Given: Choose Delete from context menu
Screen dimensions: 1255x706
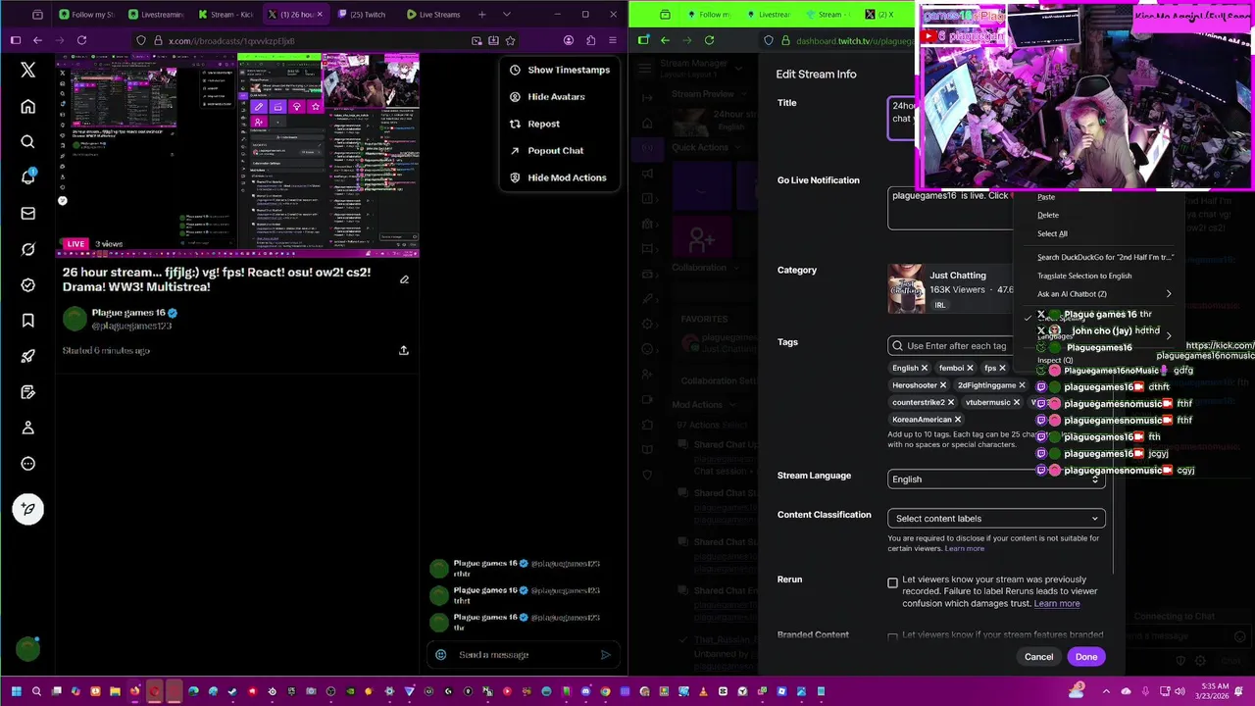Looking at the screenshot, I should [1048, 215].
